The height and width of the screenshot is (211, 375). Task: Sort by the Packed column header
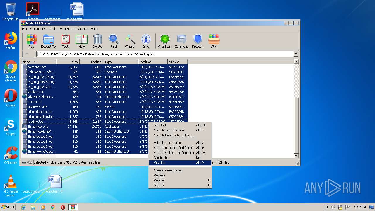point(91,62)
